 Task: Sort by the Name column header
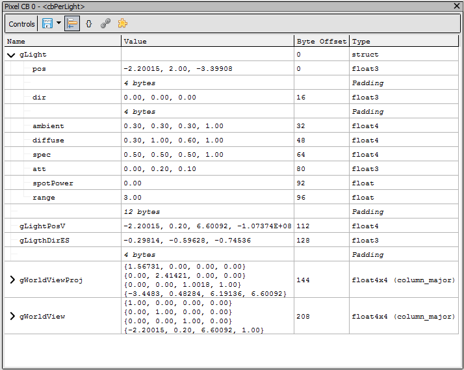point(63,41)
